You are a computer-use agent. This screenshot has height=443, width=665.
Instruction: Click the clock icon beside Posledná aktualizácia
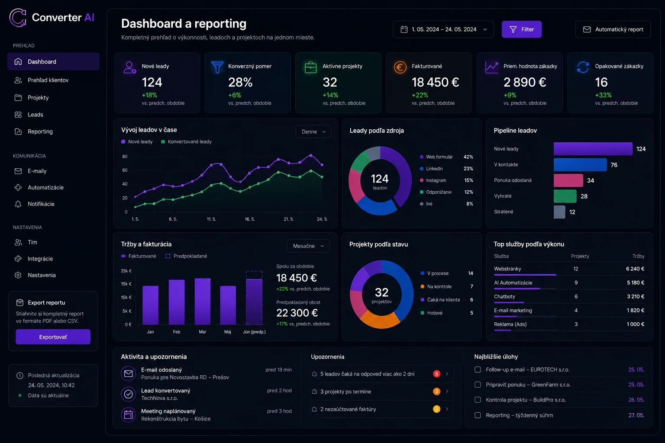click(x=20, y=376)
